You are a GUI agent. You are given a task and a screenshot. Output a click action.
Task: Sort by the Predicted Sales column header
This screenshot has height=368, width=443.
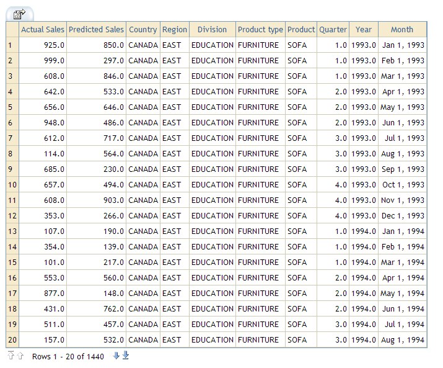click(96, 29)
